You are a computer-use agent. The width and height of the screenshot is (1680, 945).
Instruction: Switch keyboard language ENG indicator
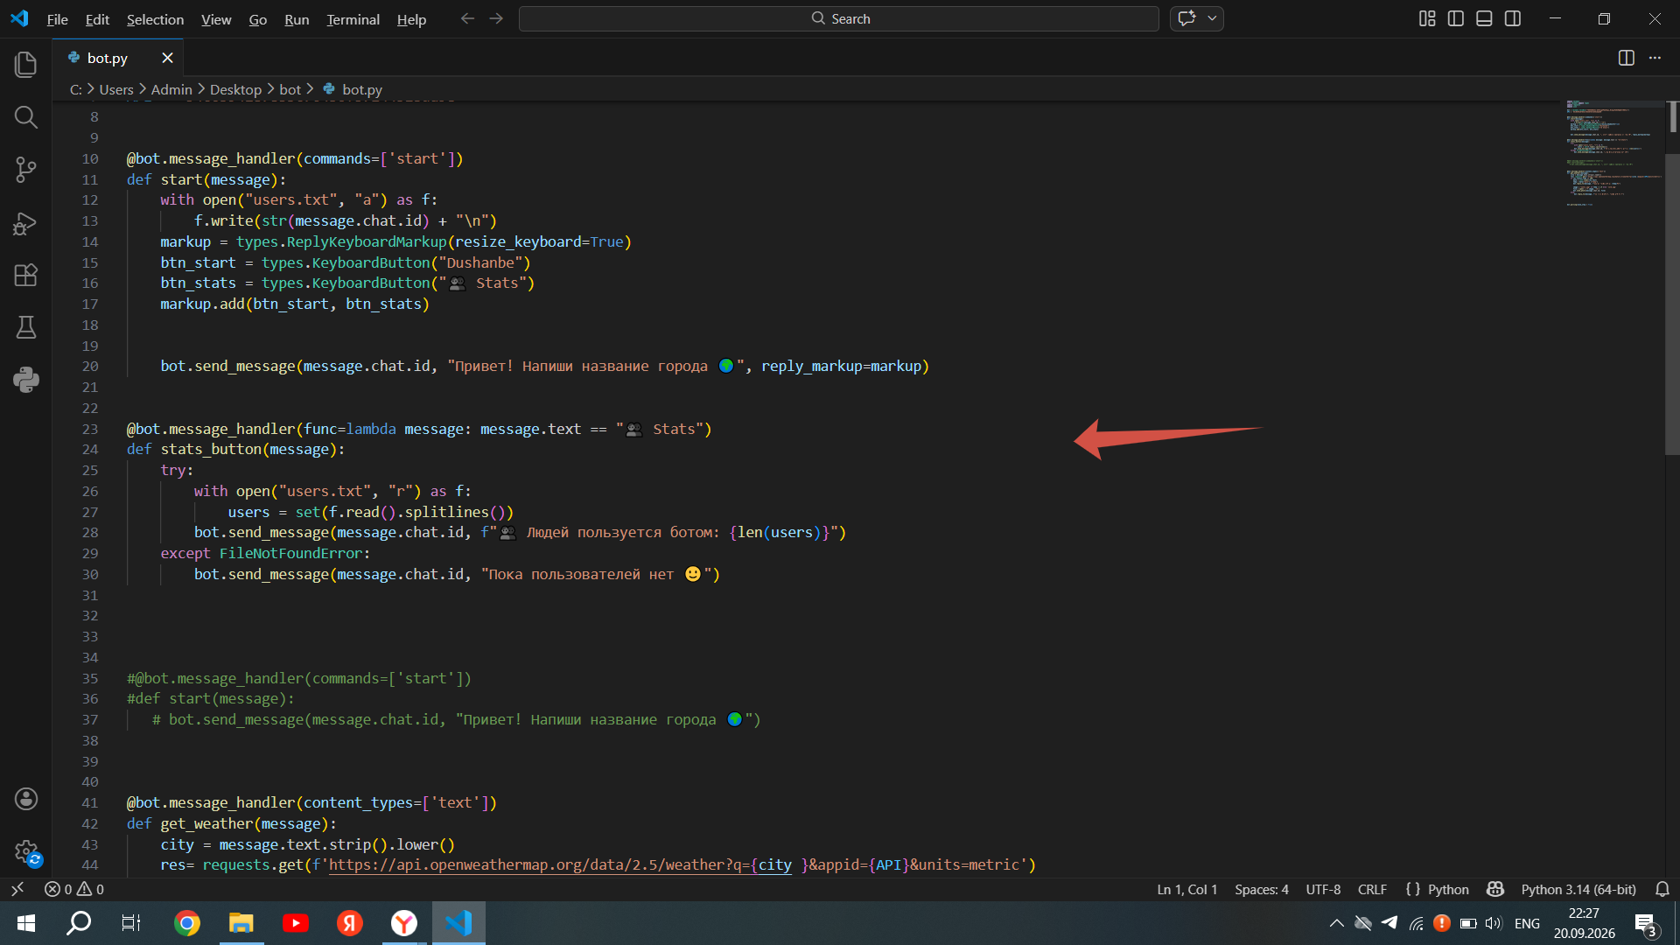click(x=1527, y=923)
